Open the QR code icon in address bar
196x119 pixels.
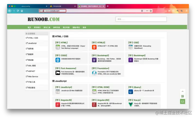click(142, 11)
